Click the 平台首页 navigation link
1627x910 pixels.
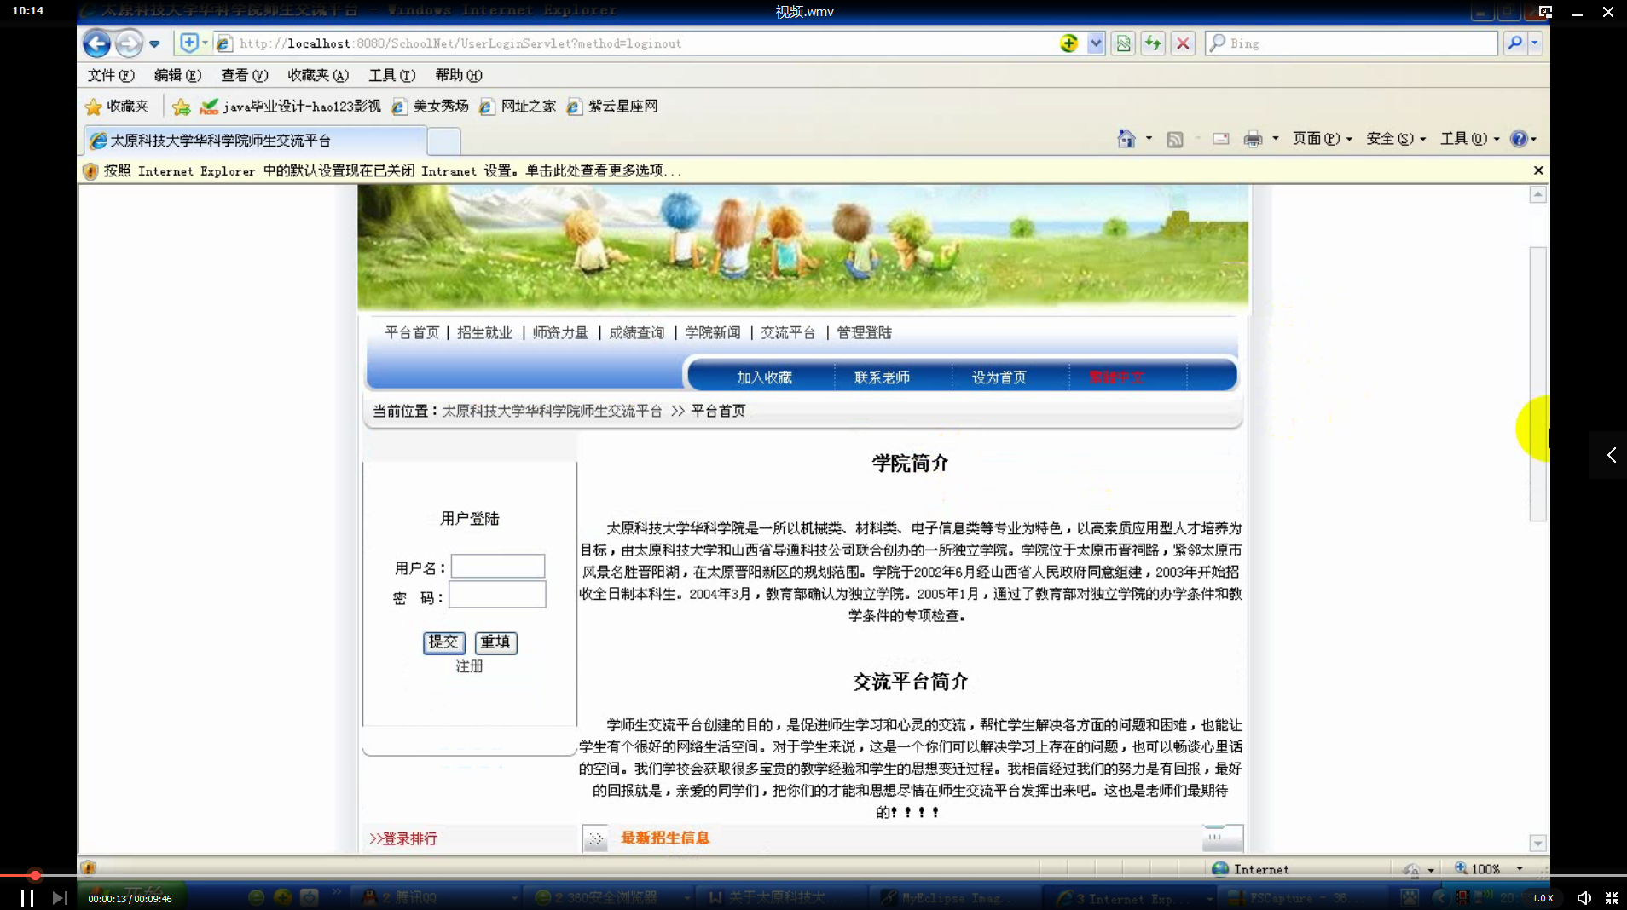pos(412,333)
